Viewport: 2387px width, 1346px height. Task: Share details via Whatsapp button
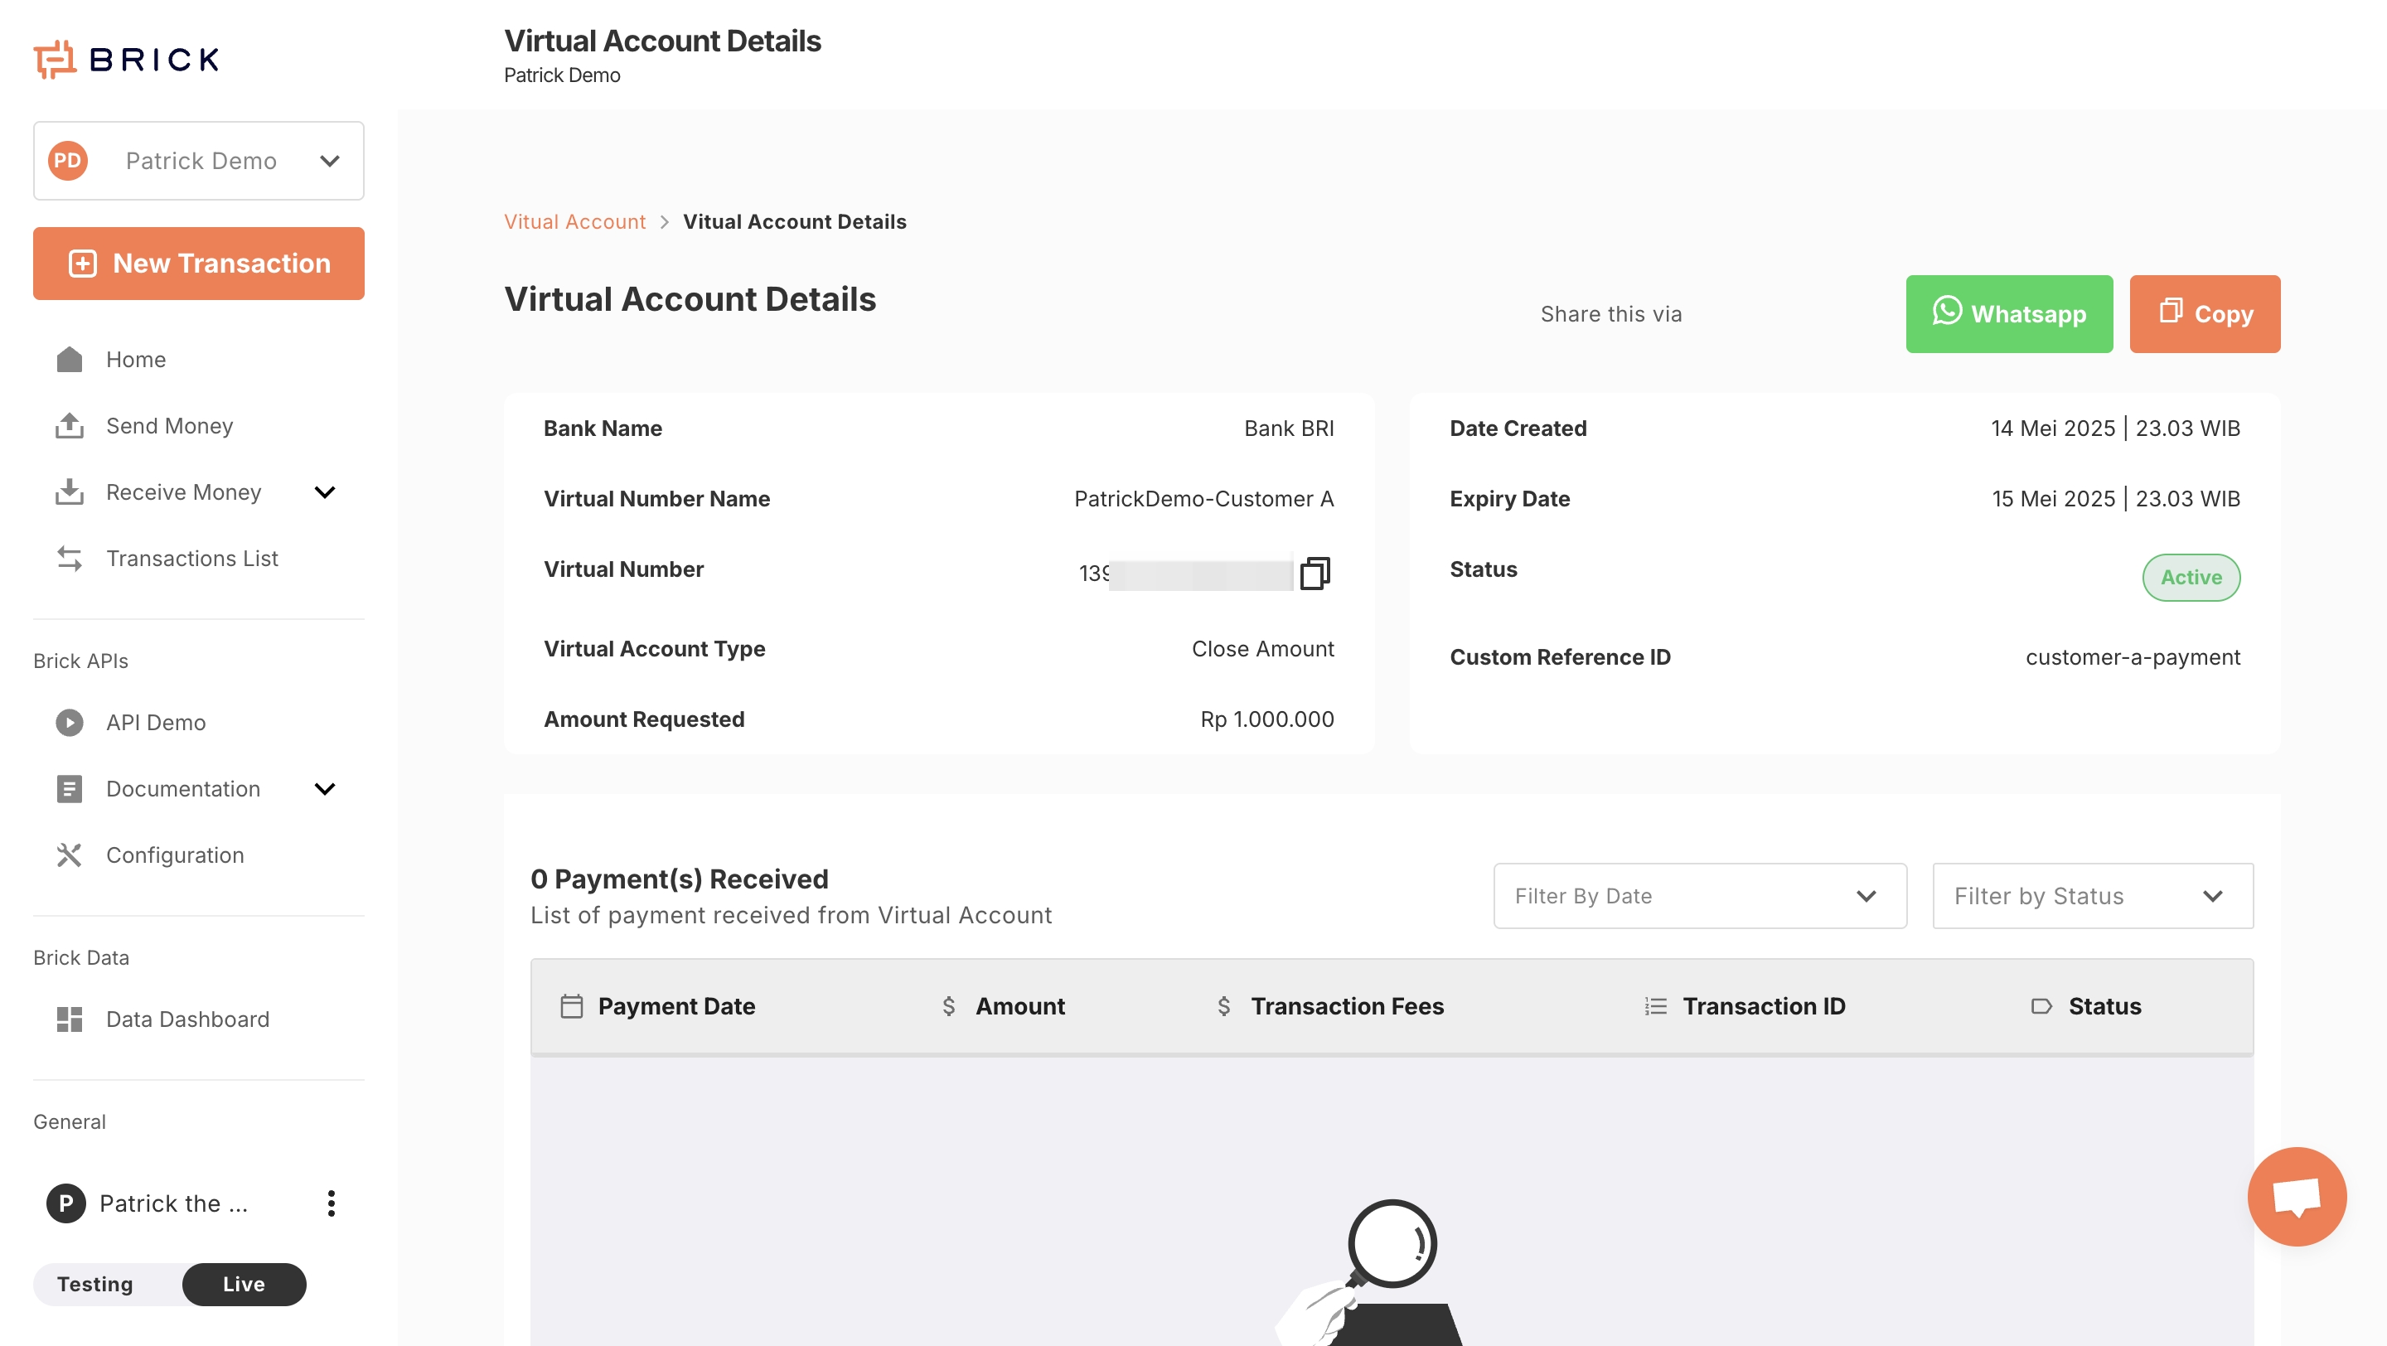click(x=2008, y=313)
